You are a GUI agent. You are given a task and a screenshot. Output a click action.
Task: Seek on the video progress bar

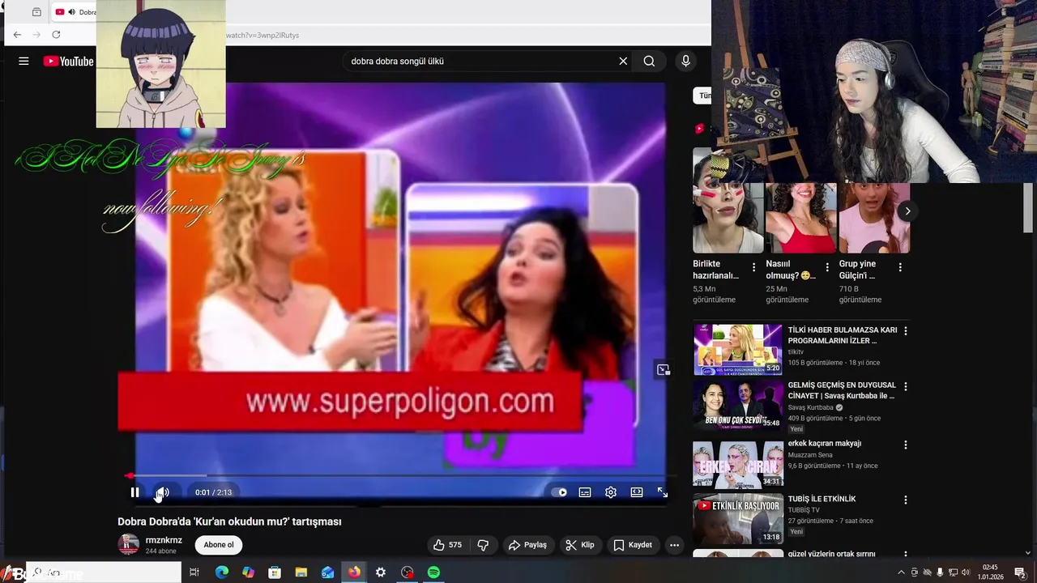click(x=401, y=476)
